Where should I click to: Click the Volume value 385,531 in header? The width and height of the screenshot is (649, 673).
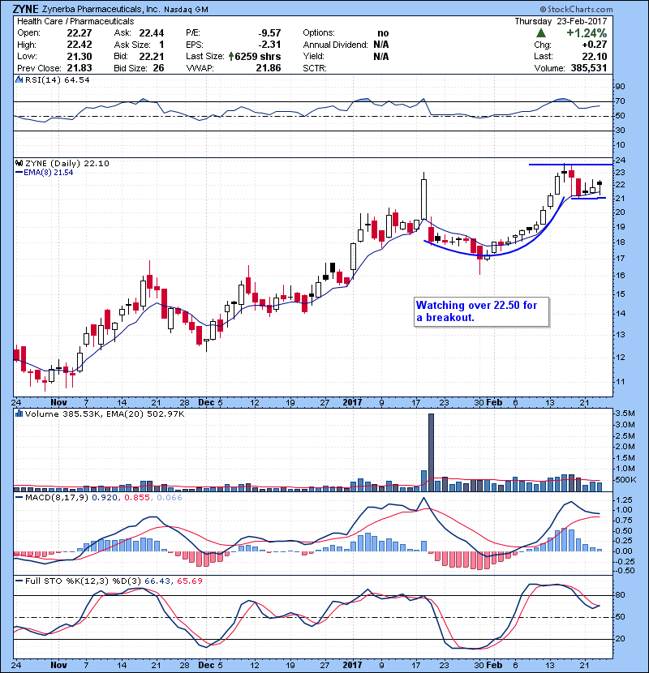(x=589, y=68)
